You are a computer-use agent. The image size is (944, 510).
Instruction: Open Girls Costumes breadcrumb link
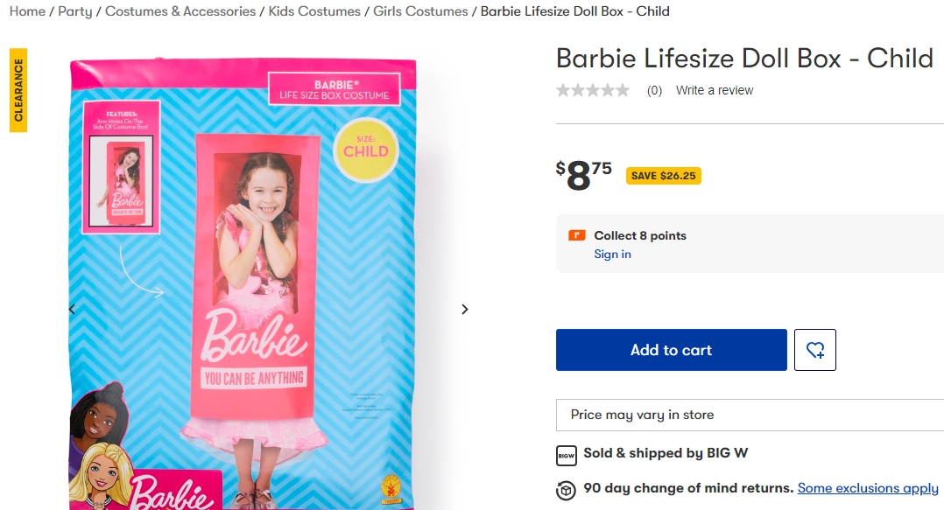pyautogui.click(x=420, y=11)
